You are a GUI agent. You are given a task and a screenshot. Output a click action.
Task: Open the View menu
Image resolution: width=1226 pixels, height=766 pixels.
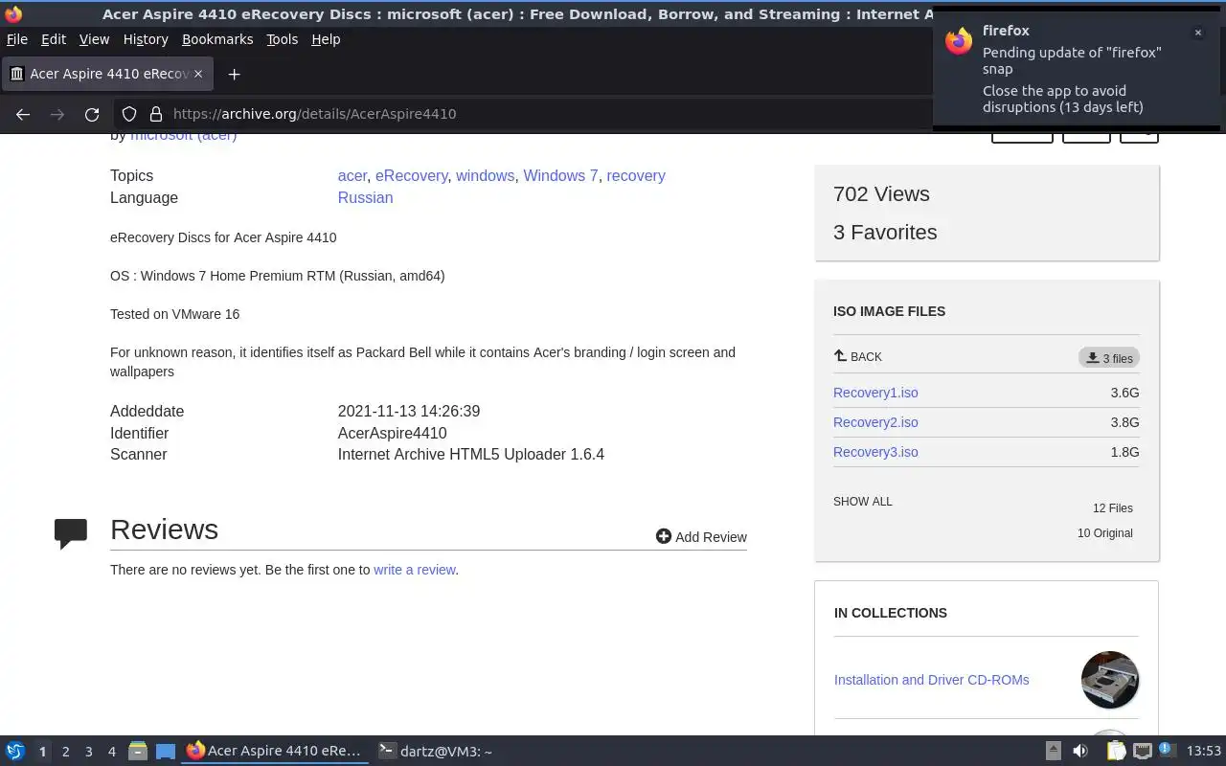[x=94, y=39]
